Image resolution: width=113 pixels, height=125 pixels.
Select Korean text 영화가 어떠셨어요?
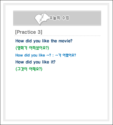(32, 48)
